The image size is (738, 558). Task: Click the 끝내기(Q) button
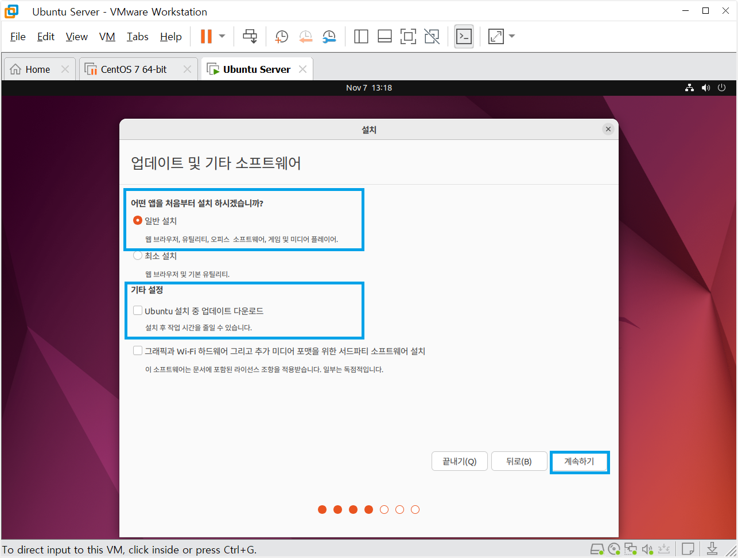coord(460,461)
